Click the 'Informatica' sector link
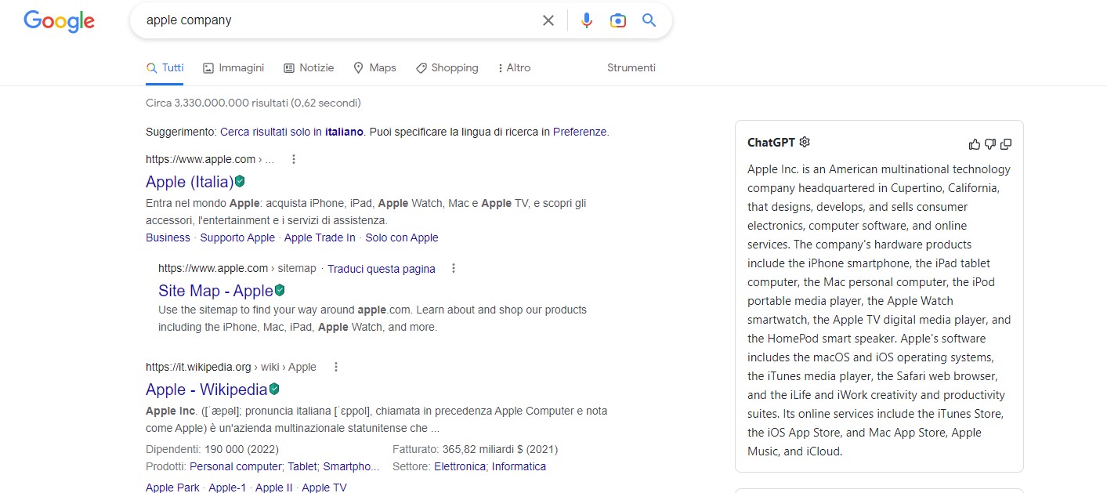Image resolution: width=1107 pixels, height=493 pixels. [x=519, y=466]
